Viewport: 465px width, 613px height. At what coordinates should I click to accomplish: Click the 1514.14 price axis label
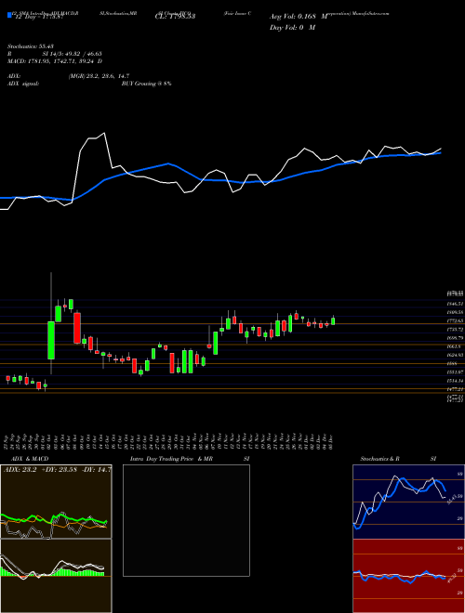pyautogui.click(x=456, y=381)
